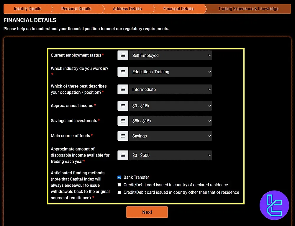Open the Address Details step
The image size is (295, 226).
(x=127, y=9)
